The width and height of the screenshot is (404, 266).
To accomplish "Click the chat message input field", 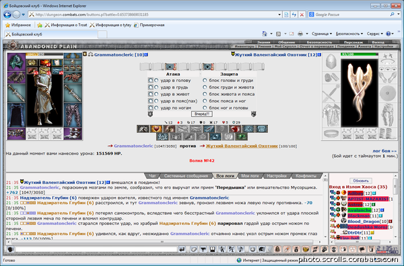I will (x=96, y=249).
